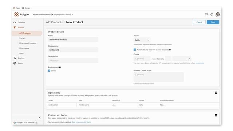
Task: Click the Apps grid icon in bookmarks bar
Action: (x=14, y=8)
